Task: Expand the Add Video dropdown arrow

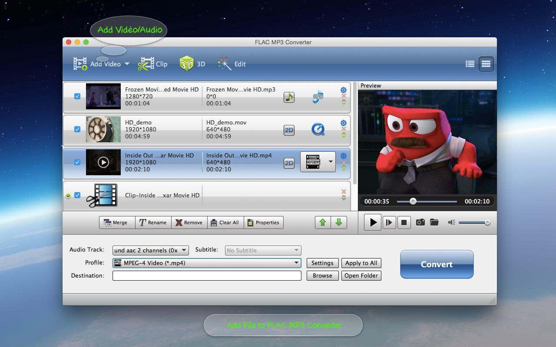Action: tap(127, 64)
